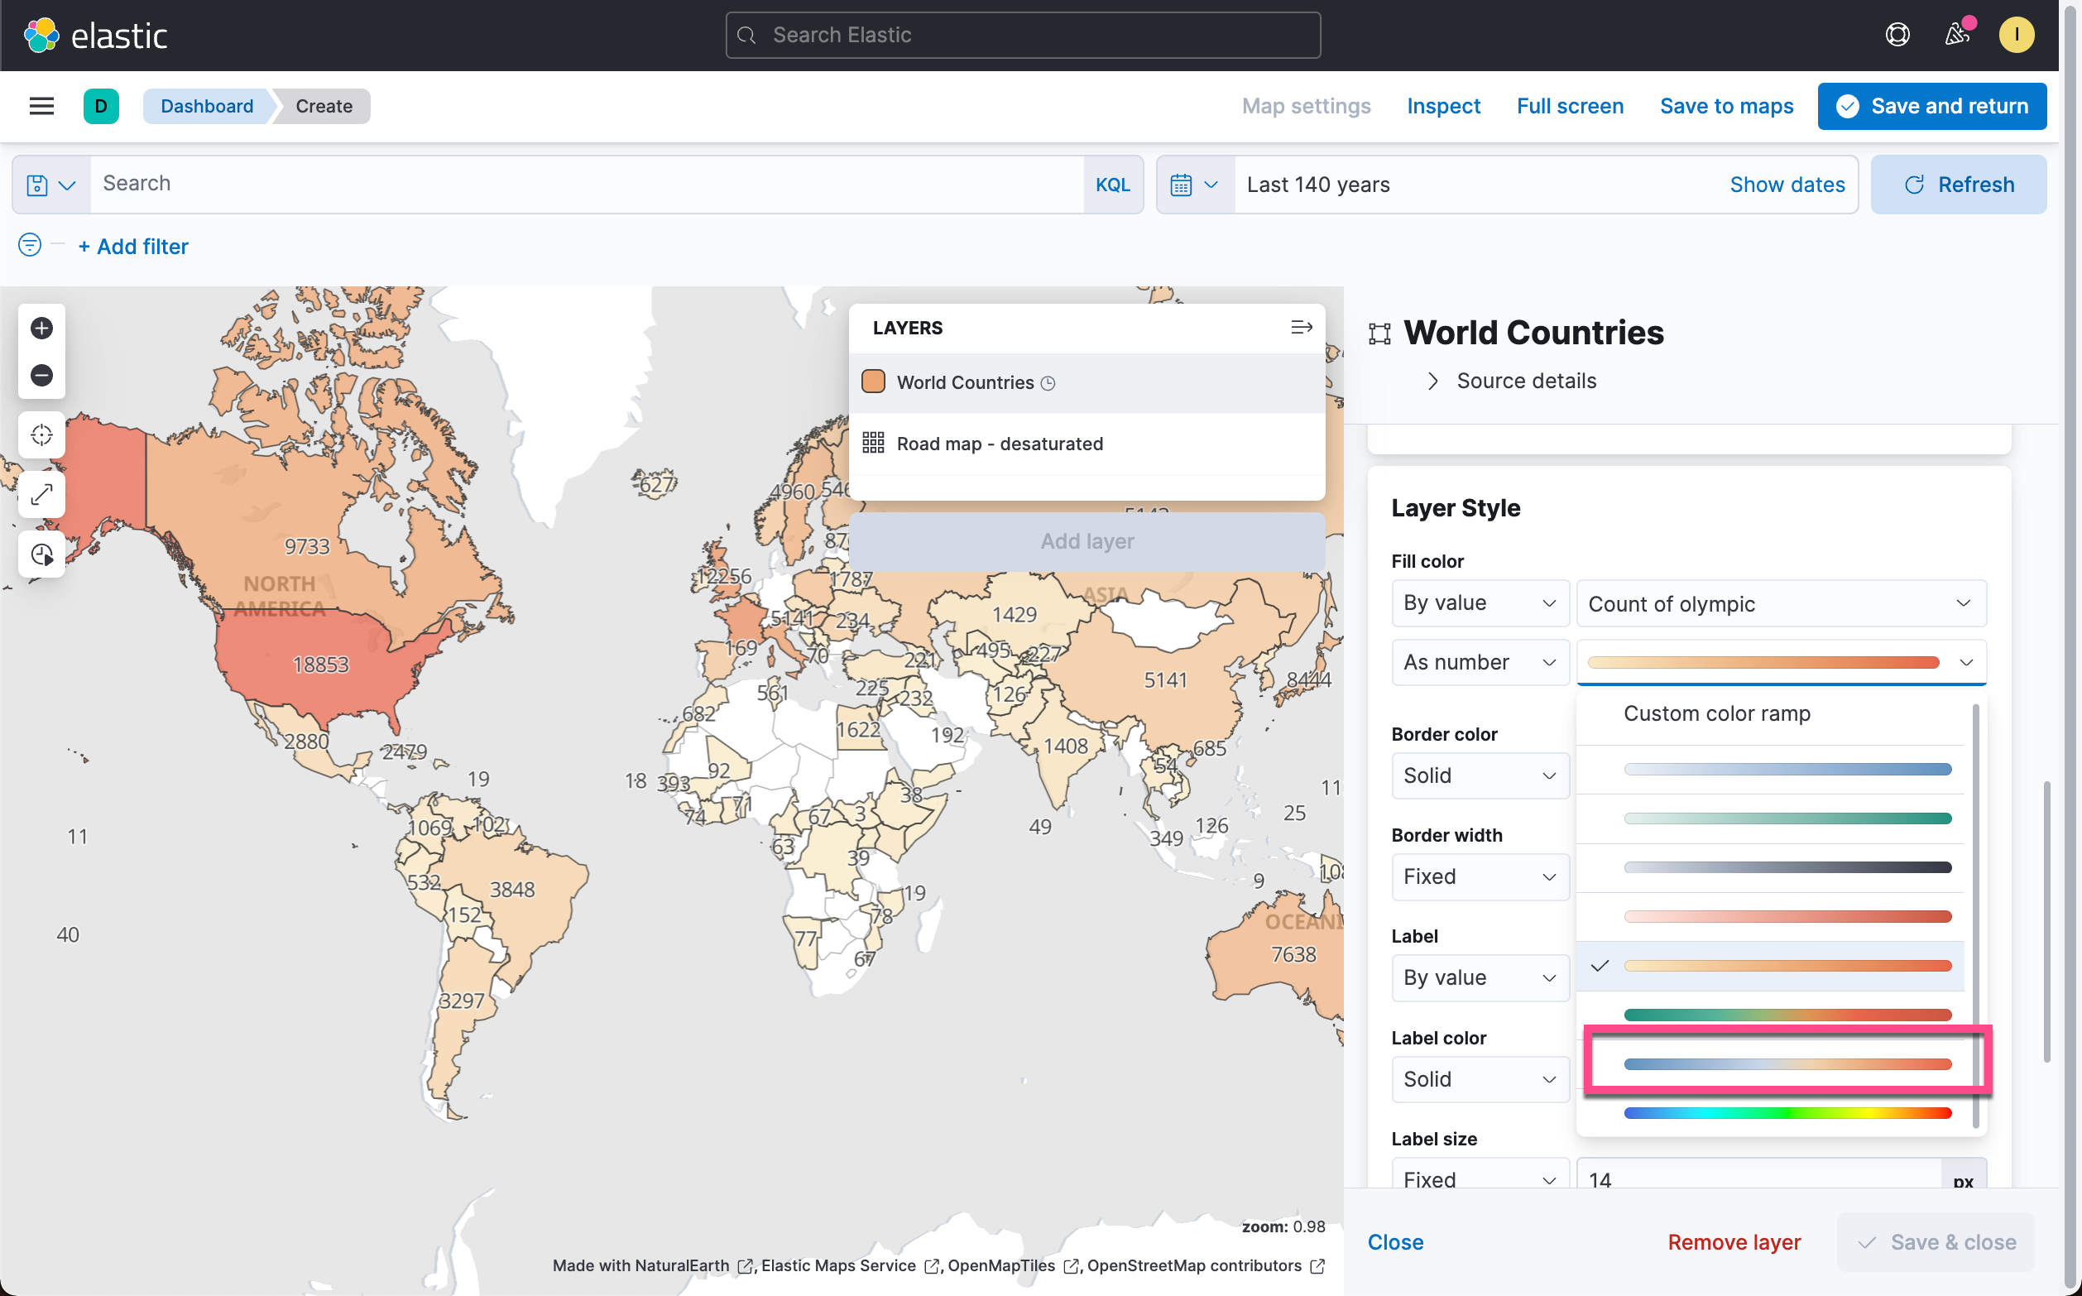Toggle visibility of World Countries layer
Viewport: 2082px width, 1296px height.
[873, 382]
